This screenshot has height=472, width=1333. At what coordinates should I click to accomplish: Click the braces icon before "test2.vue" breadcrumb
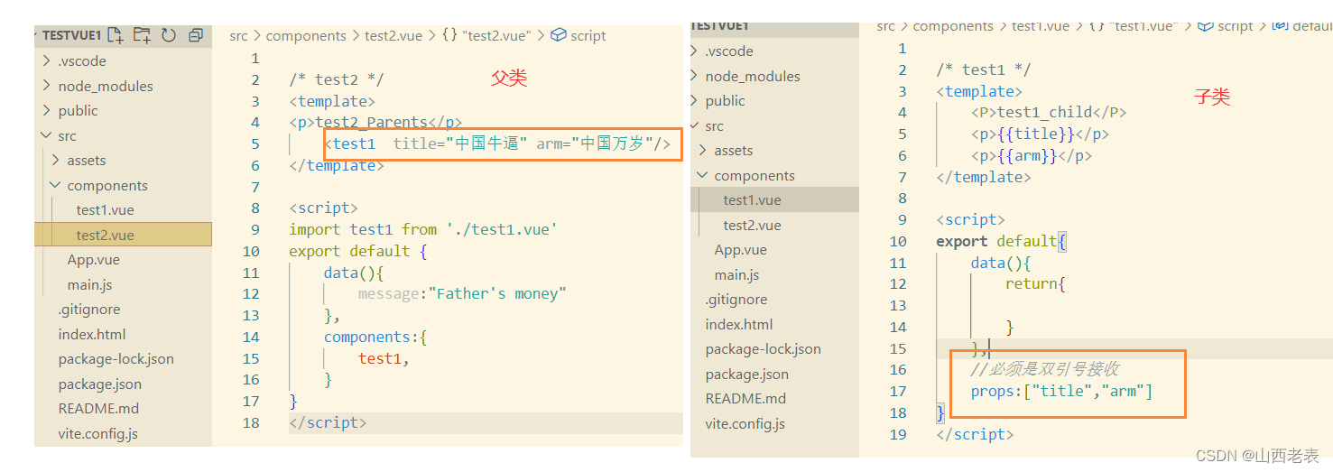click(x=449, y=36)
